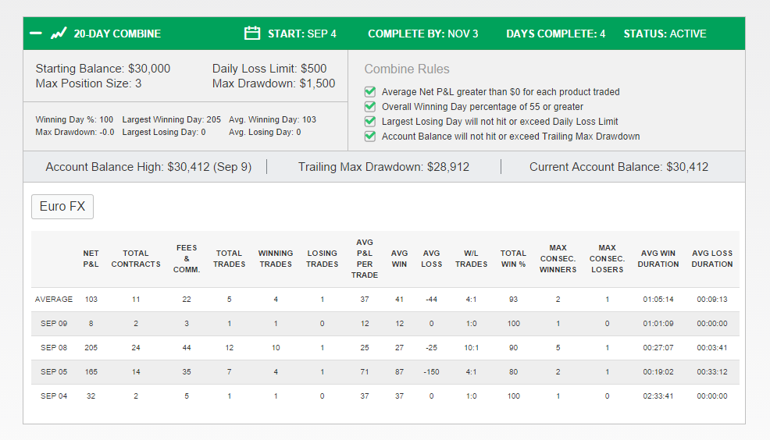Click the Max Drawdown: $1,500 text
This screenshot has width=770, height=440.
pyautogui.click(x=273, y=83)
